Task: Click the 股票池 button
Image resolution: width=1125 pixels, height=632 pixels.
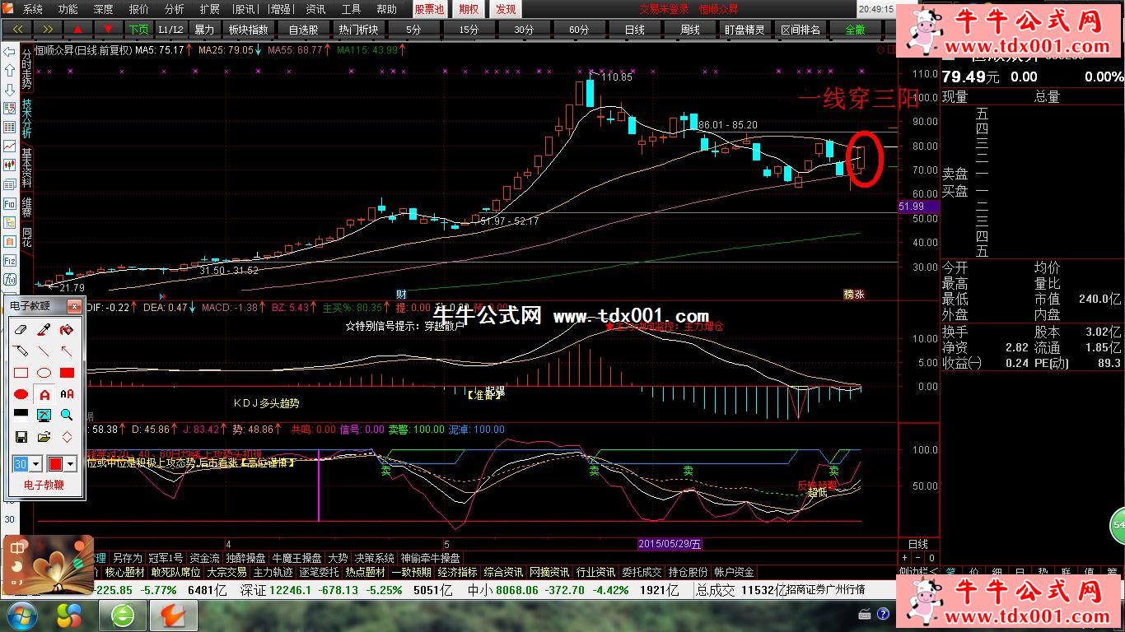Action: point(429,9)
